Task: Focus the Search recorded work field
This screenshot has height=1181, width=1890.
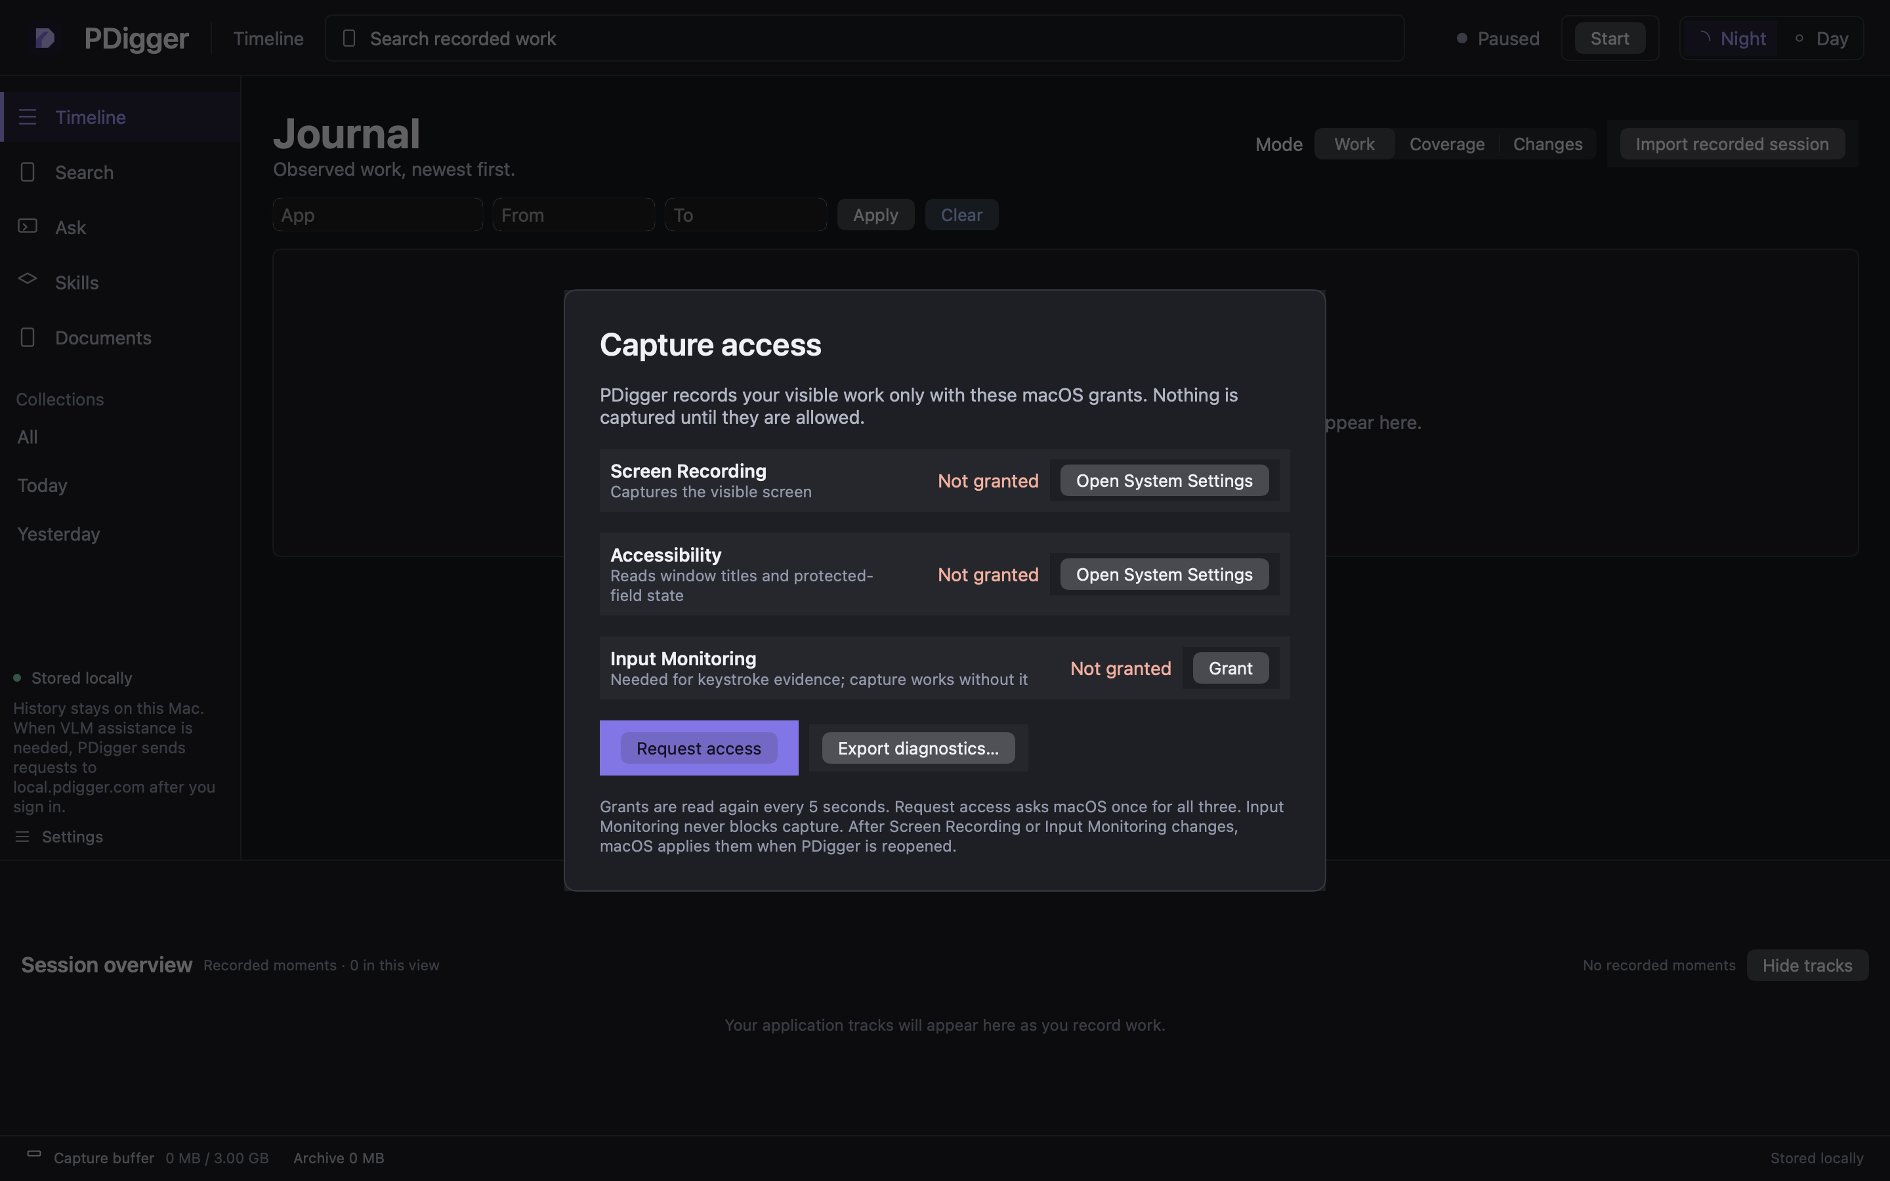Action: (864, 38)
